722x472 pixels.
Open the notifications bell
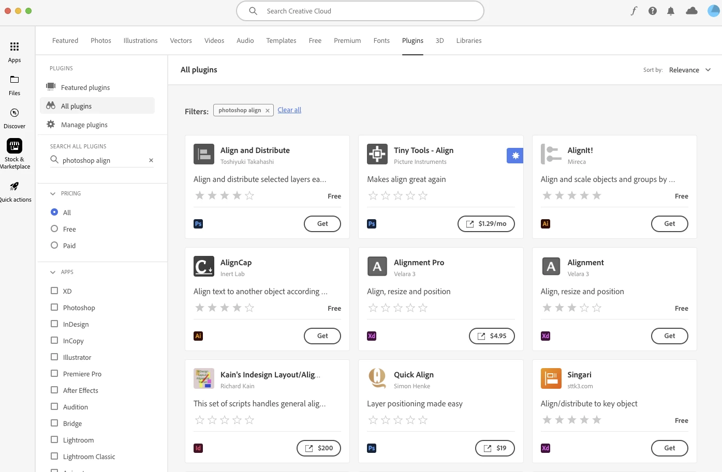point(671,11)
